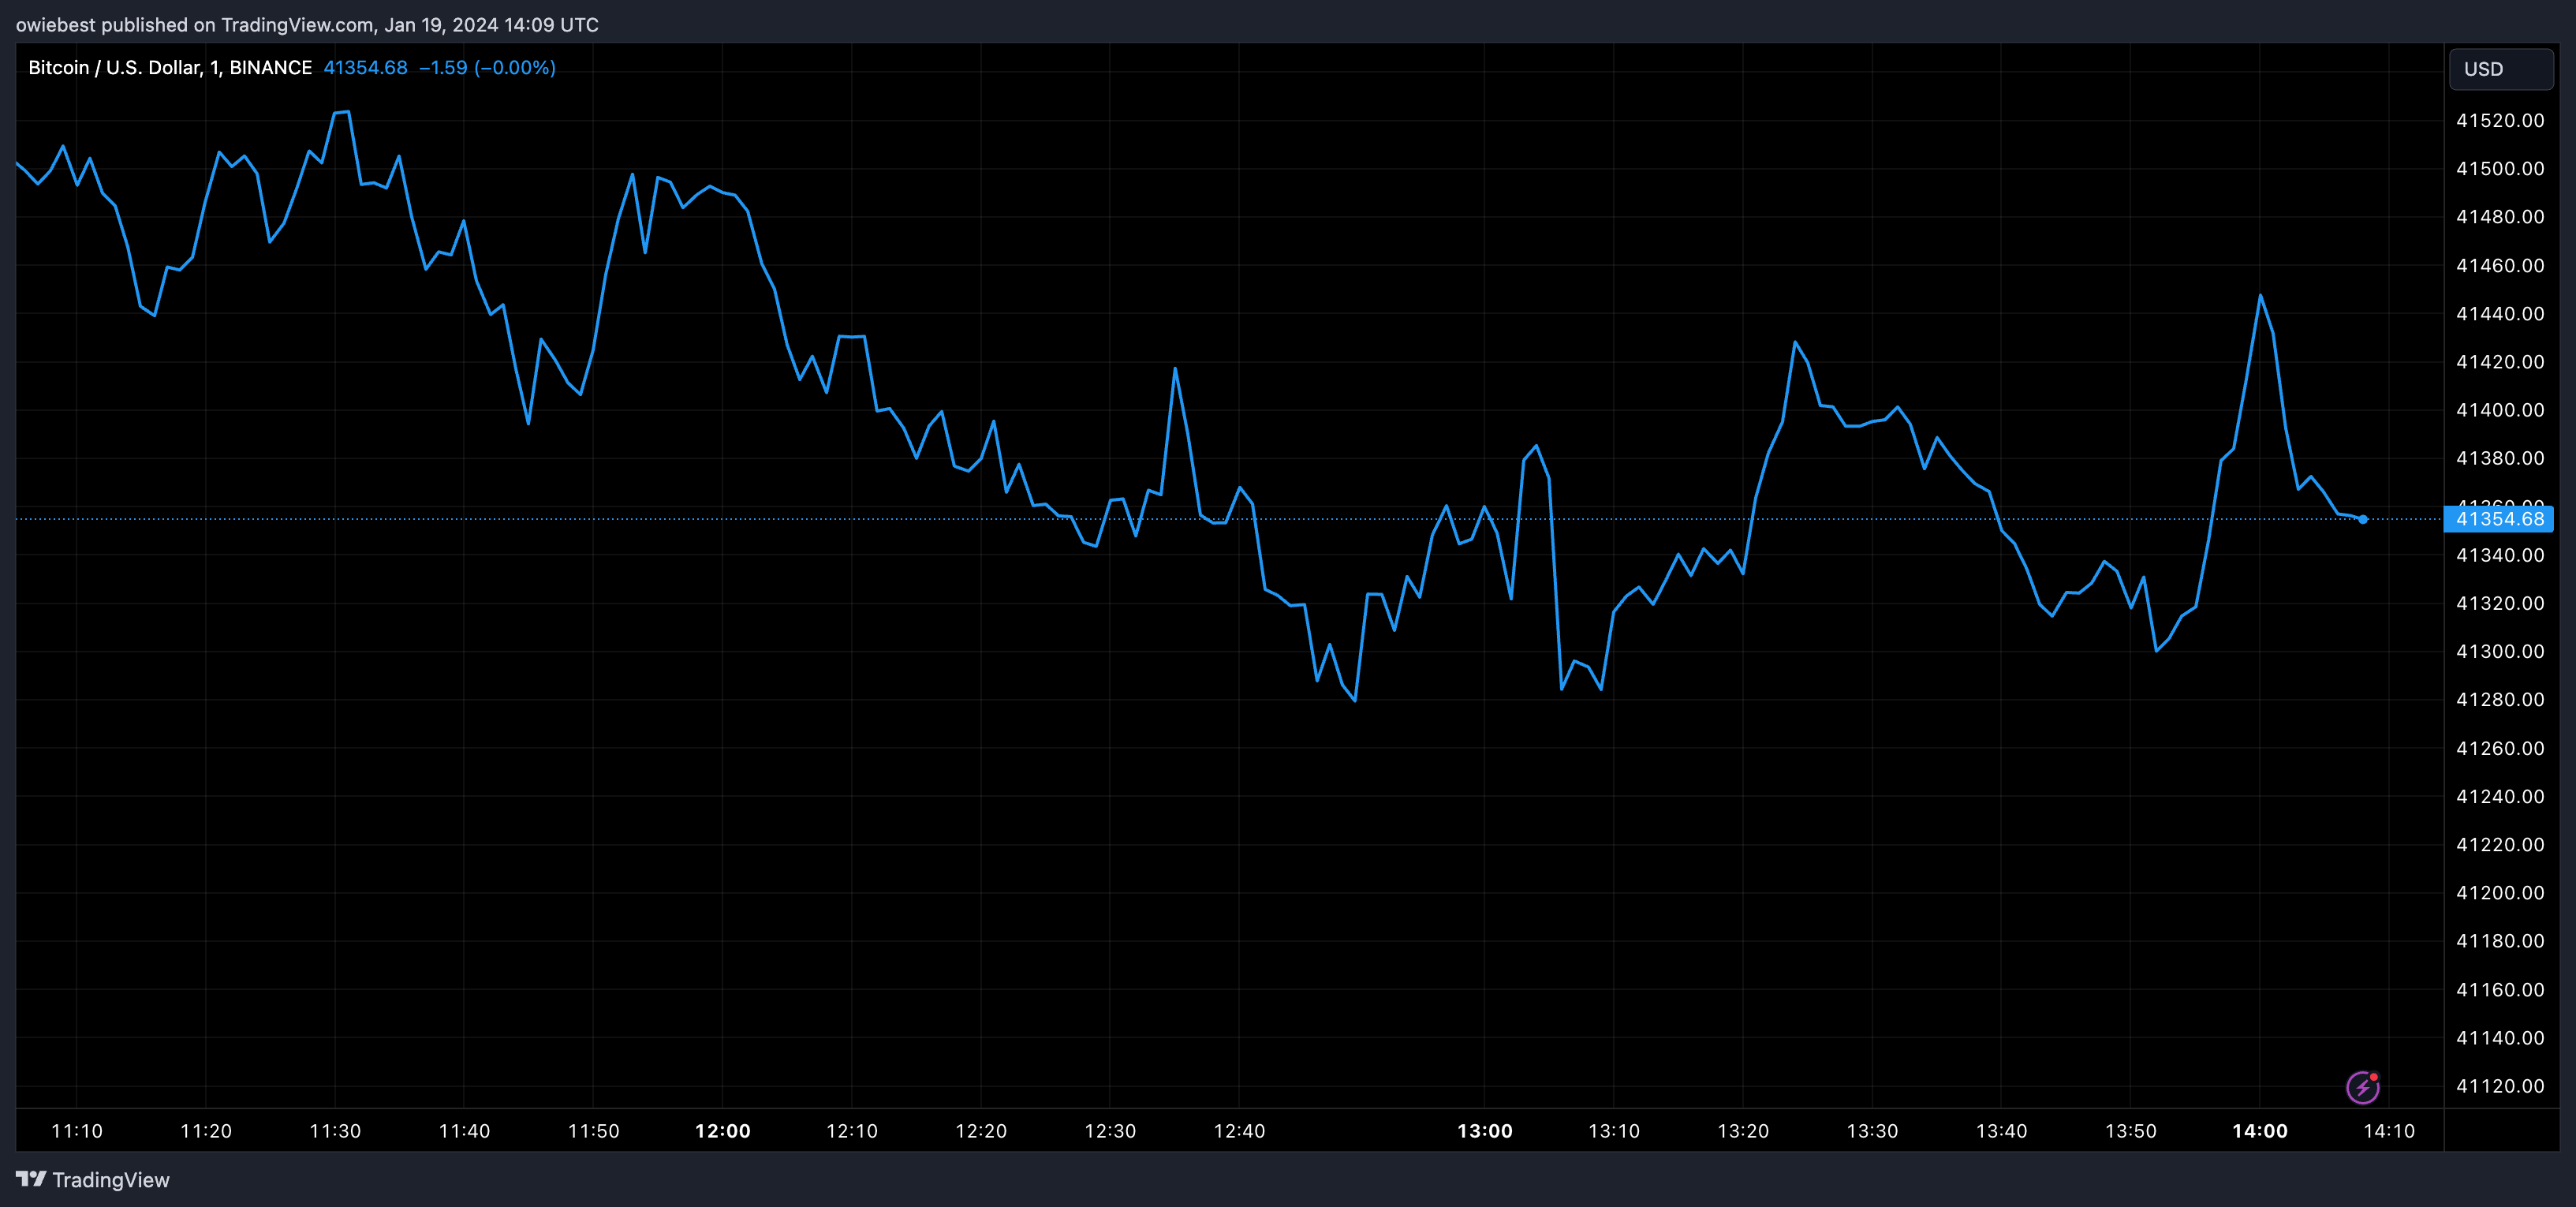The width and height of the screenshot is (2576, 1207).
Task: Toggle the USD currency display
Action: point(2500,68)
